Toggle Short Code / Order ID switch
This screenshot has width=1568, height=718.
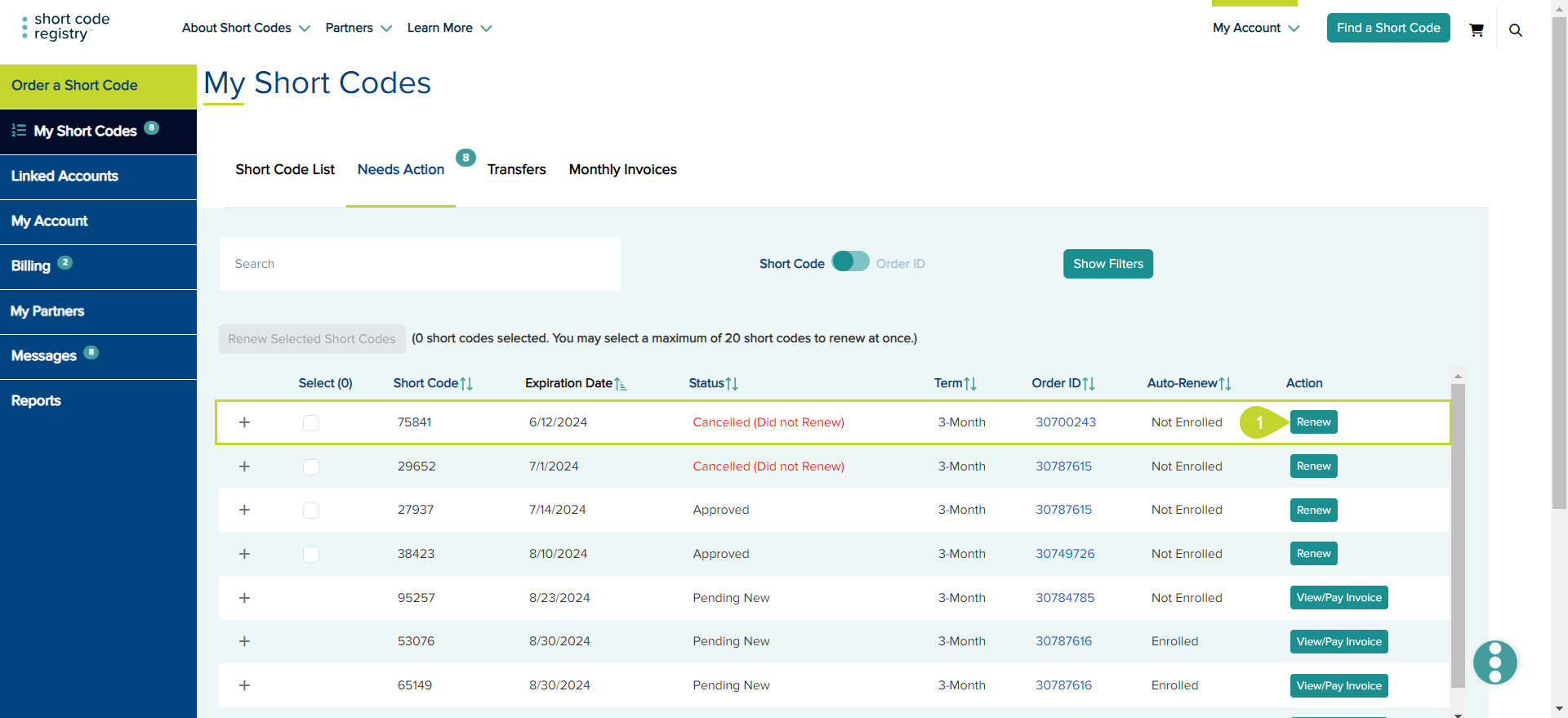coord(850,261)
